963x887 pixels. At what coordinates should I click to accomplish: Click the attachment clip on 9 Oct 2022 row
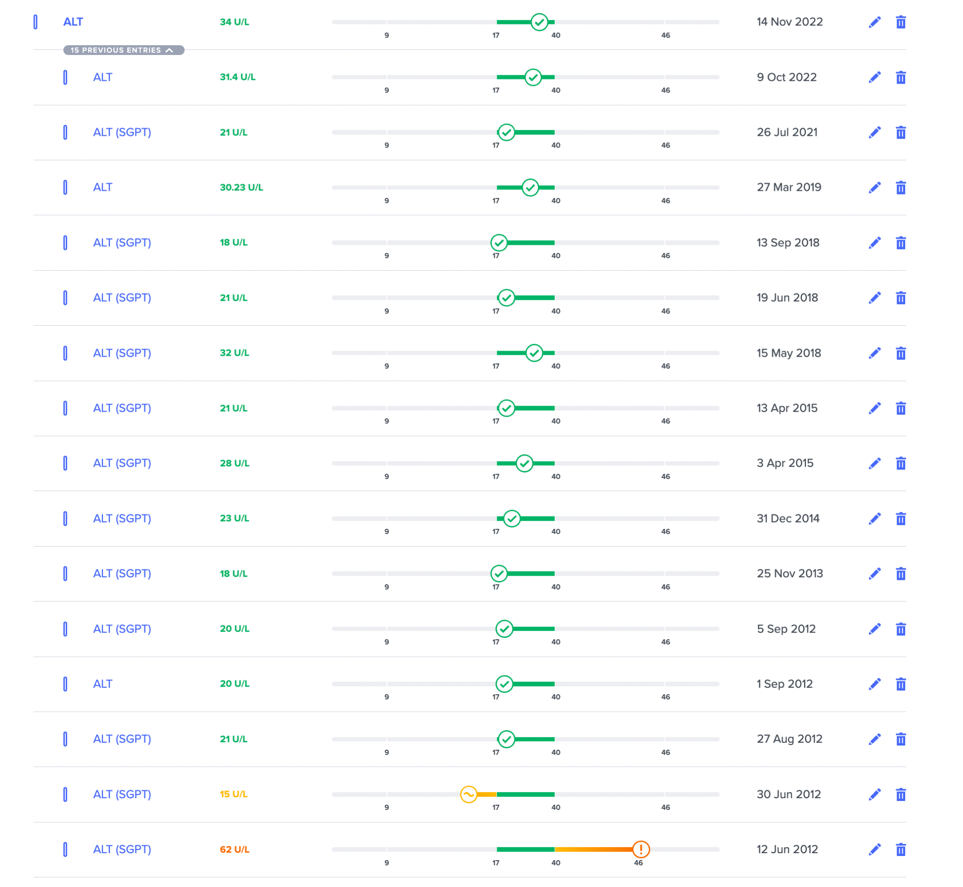65,77
